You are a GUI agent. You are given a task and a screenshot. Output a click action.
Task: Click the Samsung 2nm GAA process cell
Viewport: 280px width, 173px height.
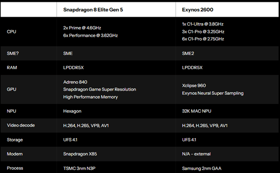click(202, 168)
